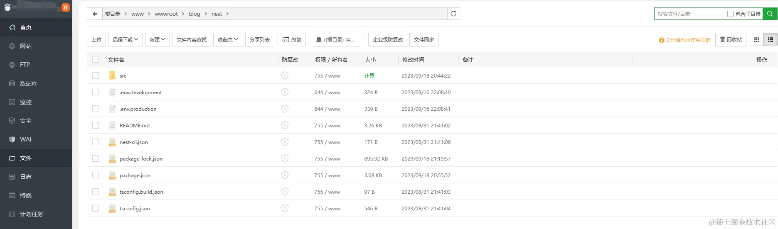
Task: Click the 文件同步 button
Action: [424, 40]
